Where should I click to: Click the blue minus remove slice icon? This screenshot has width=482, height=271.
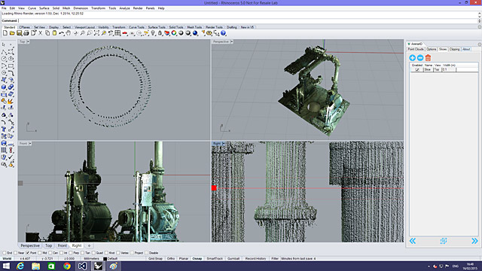tap(420, 58)
